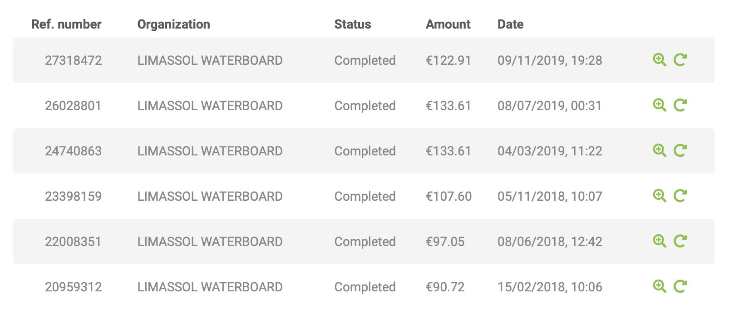729x319 pixels.
Task: Select the row dated 08/07/2019, 00:31
Action: tap(364, 106)
